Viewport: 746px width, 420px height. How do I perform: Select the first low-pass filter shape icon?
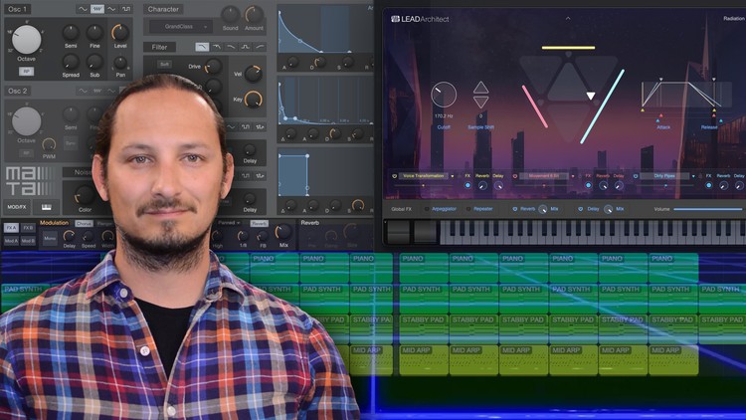202,47
